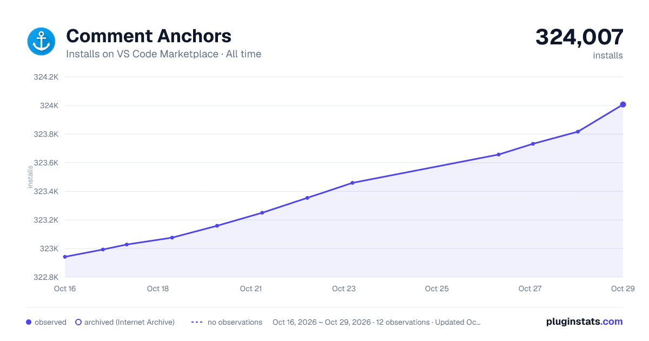Click the Oct 21 x-axis label
Screen dimensions: 649x341
pos(251,288)
